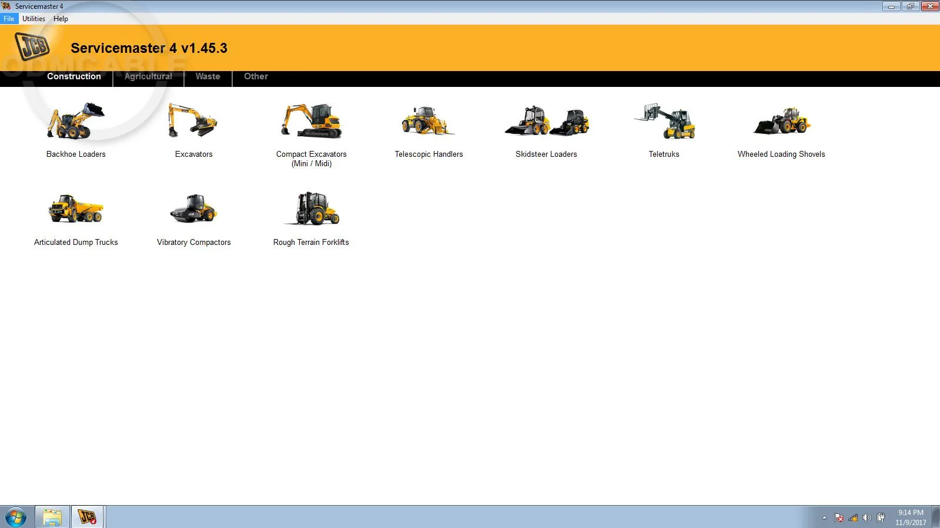Click the Show desktop strip
Image resolution: width=940 pixels, height=528 pixels.
point(936,517)
